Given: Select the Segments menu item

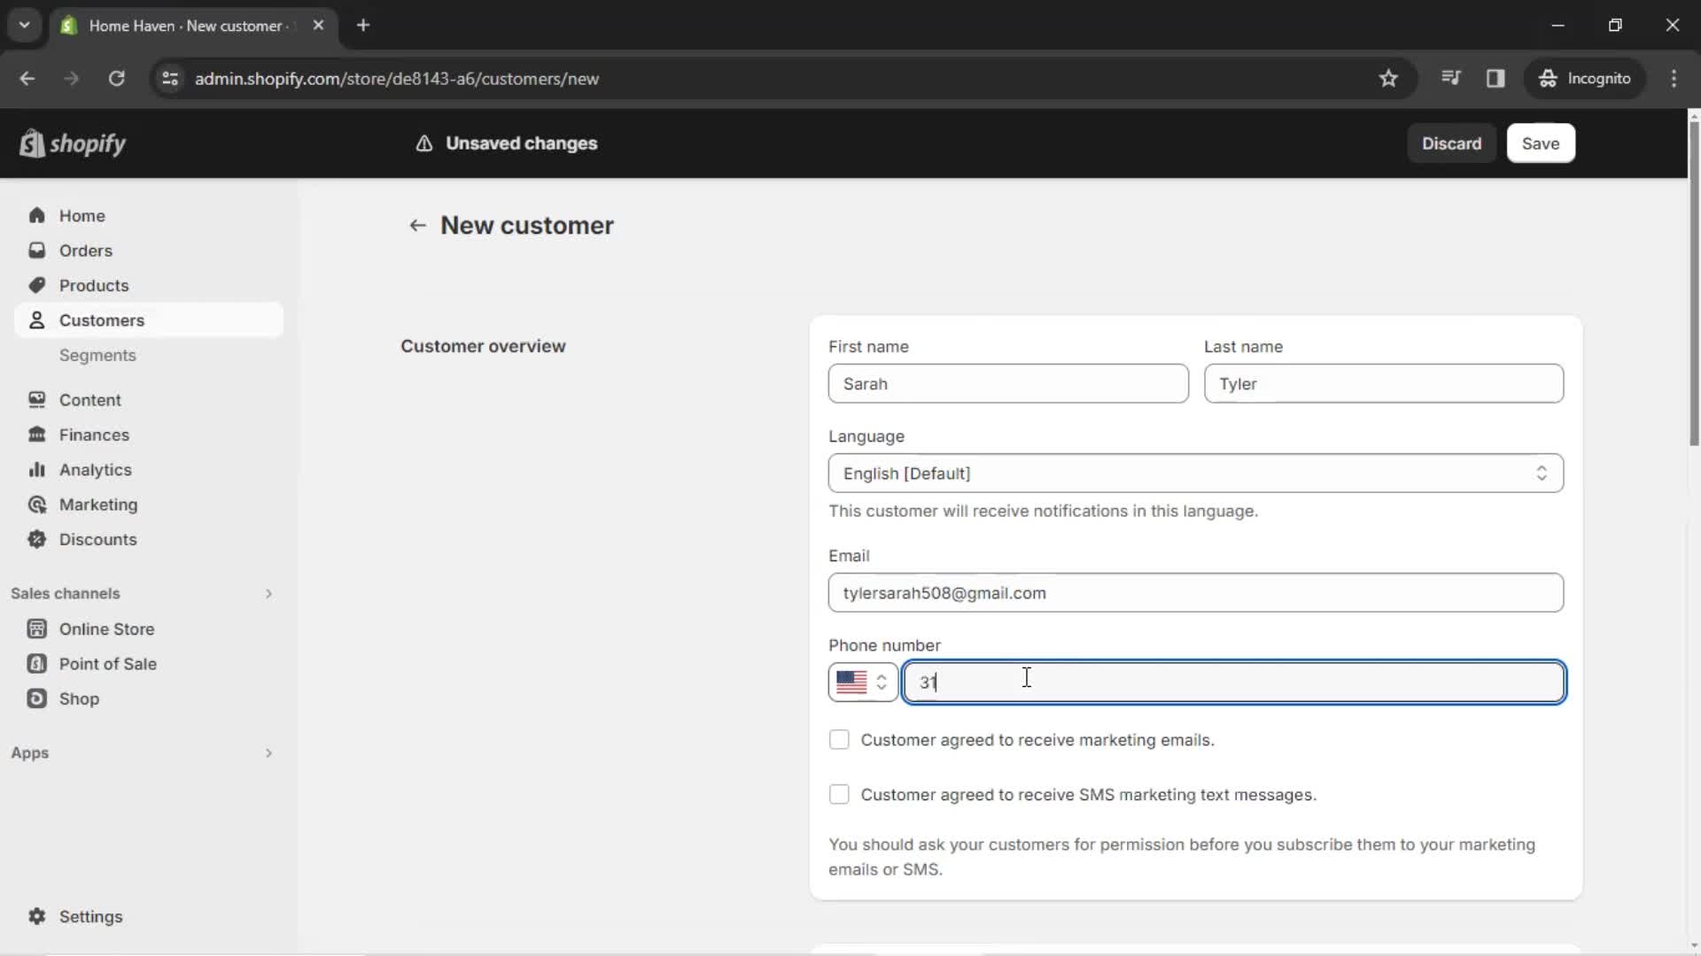Looking at the screenshot, I should click(x=98, y=355).
